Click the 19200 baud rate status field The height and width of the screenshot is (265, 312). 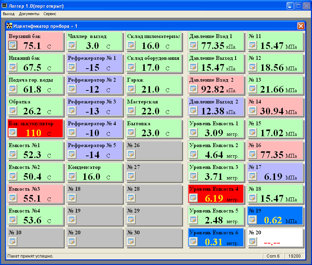(x=294, y=256)
